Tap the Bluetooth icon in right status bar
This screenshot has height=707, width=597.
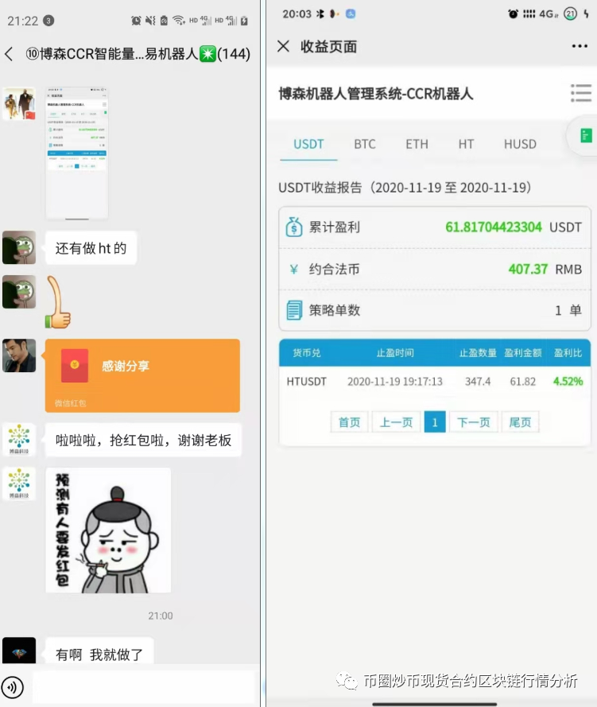320,14
